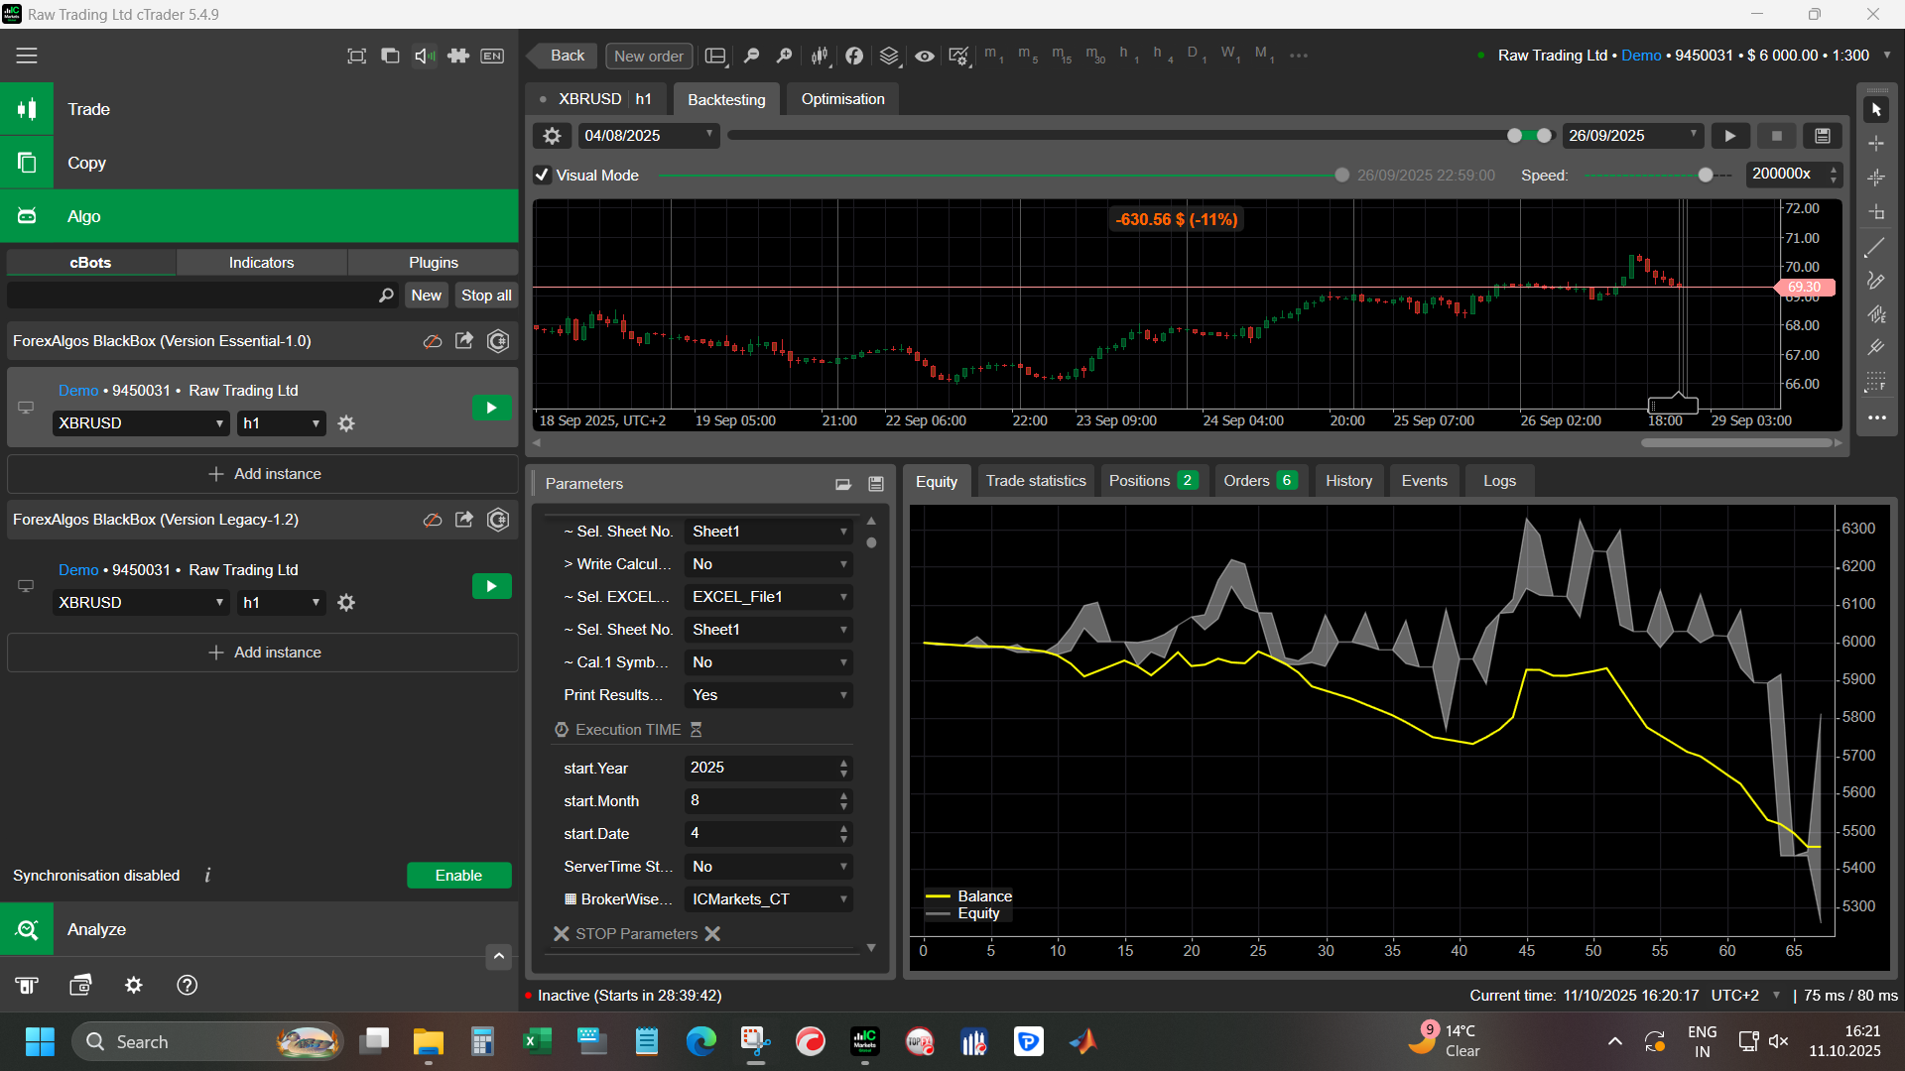This screenshot has width=1905, height=1071.
Task: Select the crosshair cursor tool
Action: [1875, 144]
